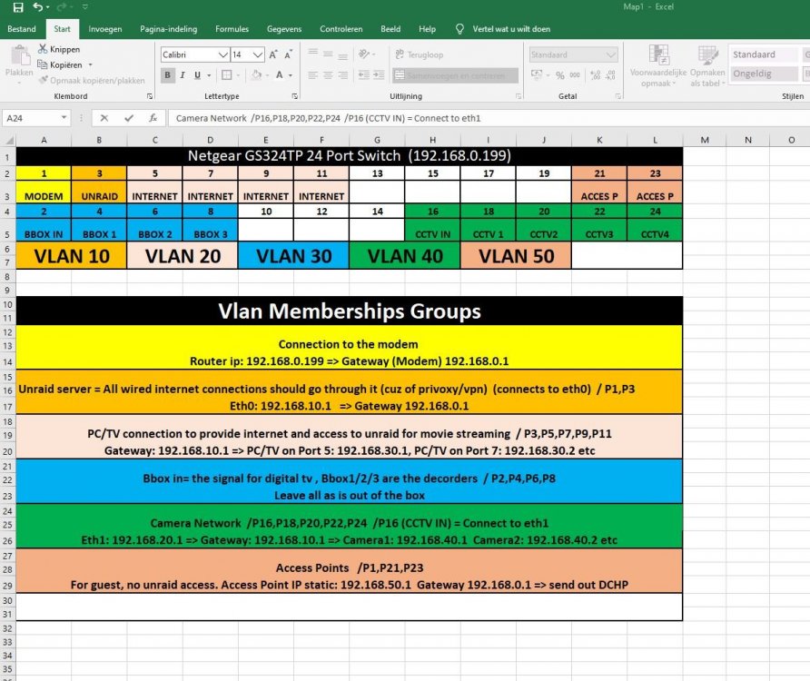Click the Insert Function fx icon
The height and width of the screenshot is (681, 810).
pos(153,118)
